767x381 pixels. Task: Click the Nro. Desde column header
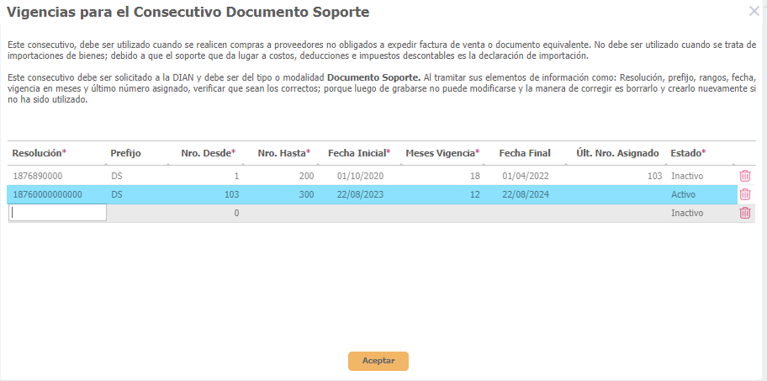tap(208, 153)
